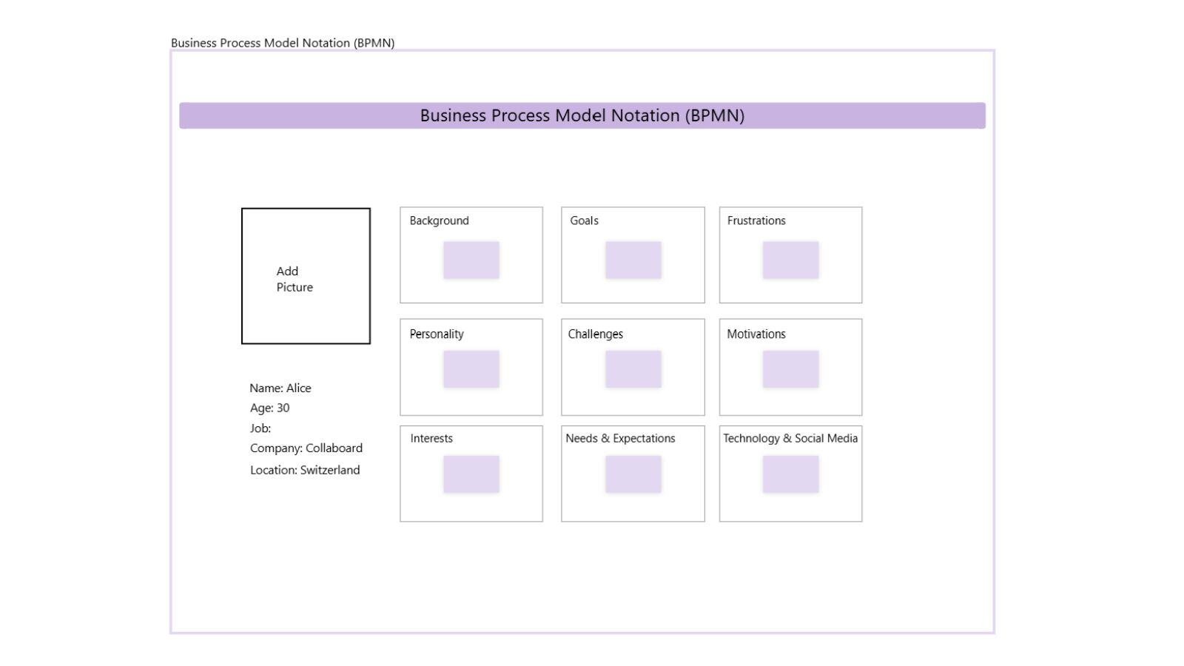
Task: Select the purple note under Personality
Action: (471, 369)
